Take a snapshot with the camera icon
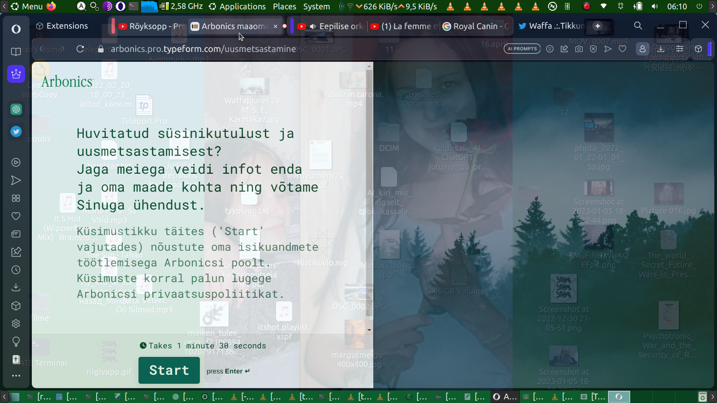The width and height of the screenshot is (717, 403). coord(579,49)
